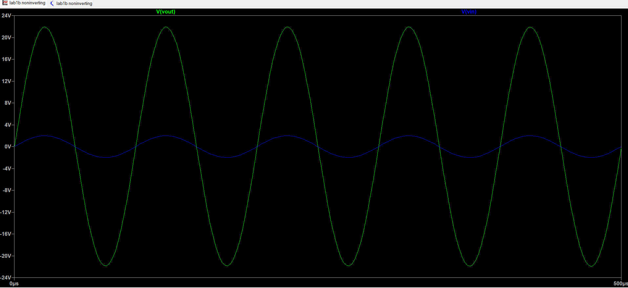Click the -4V vertical axis label
628x288 pixels.
click(7, 168)
